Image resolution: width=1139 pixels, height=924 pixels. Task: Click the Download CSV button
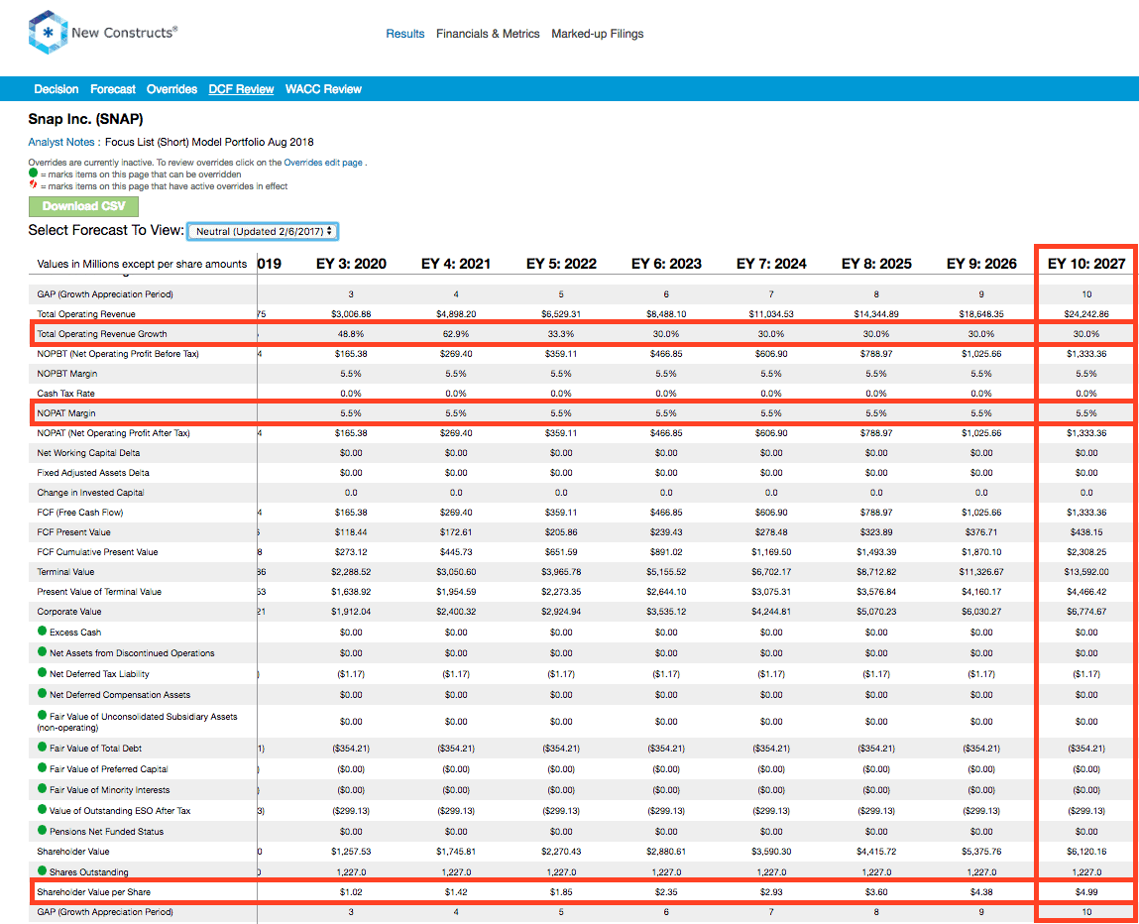83,206
